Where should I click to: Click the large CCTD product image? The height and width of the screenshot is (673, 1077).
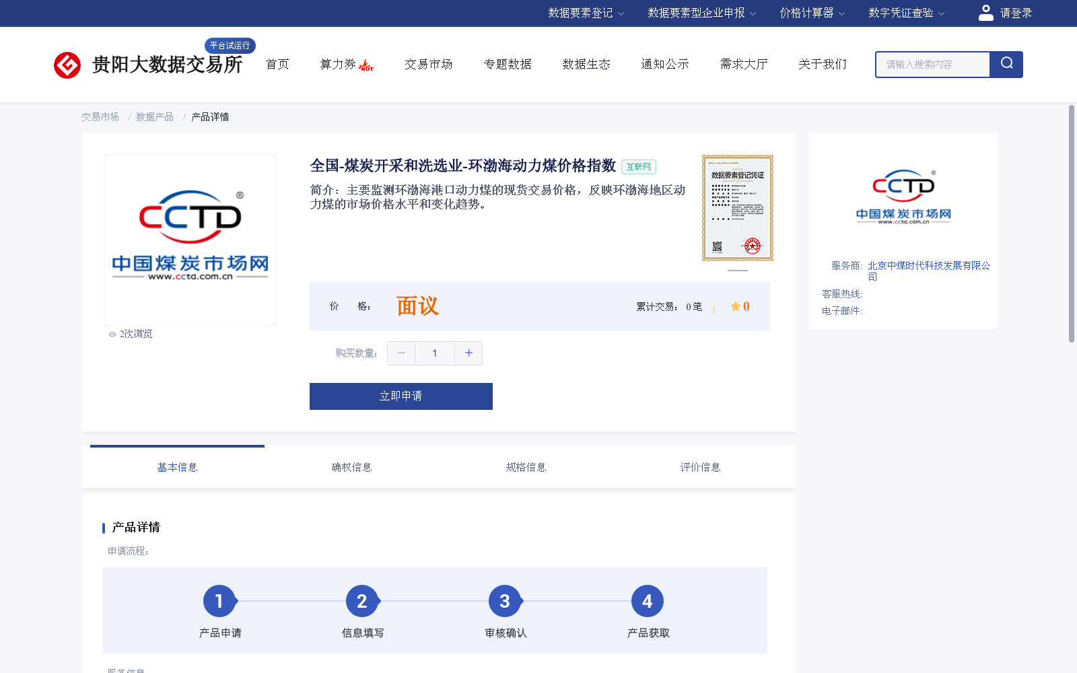[190, 240]
